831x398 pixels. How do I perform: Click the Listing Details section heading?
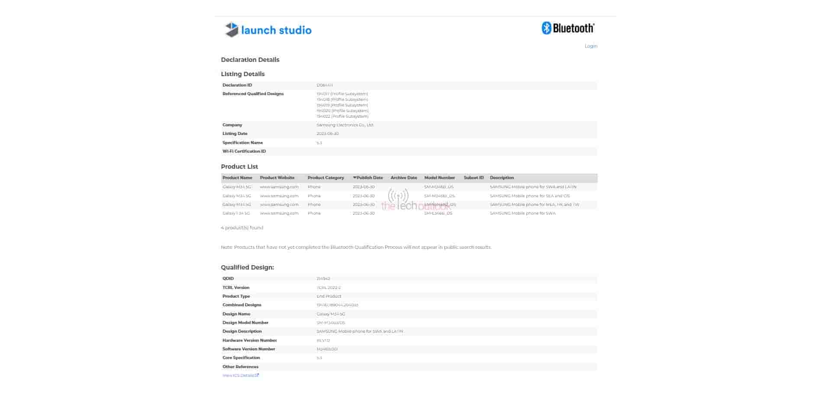[x=243, y=74]
